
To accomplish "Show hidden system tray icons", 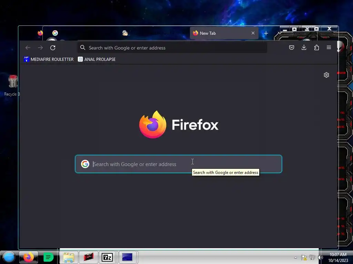I will (x=295, y=257).
